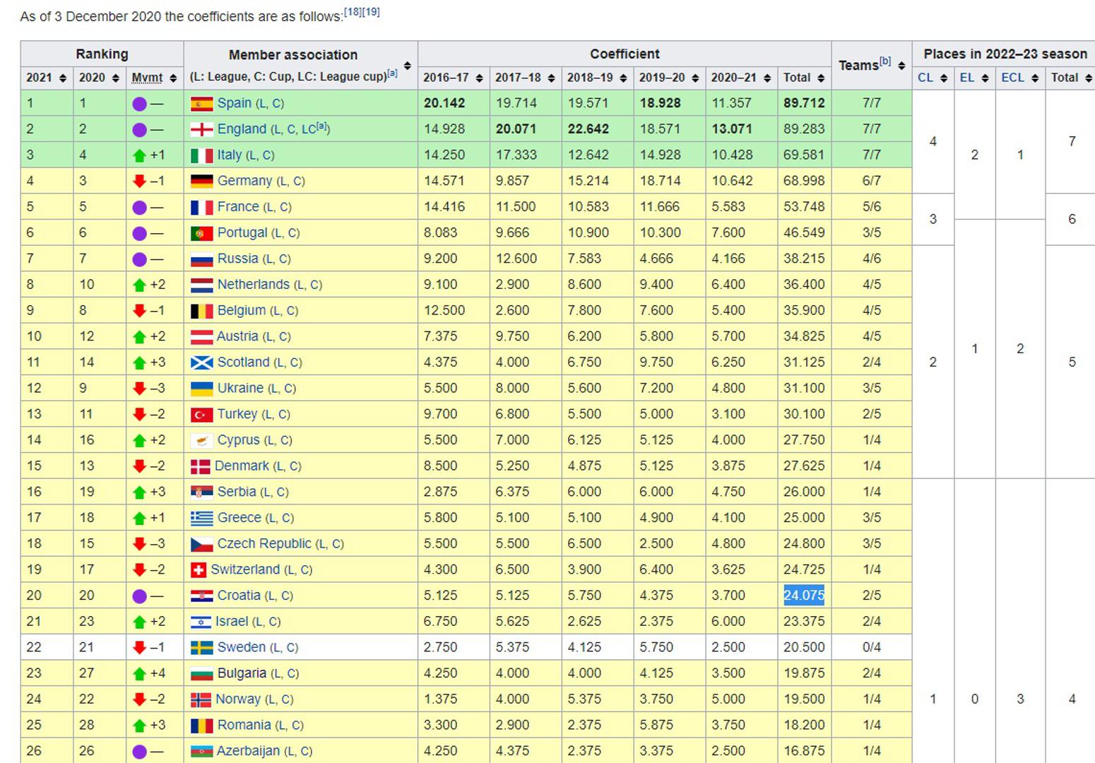Open the Netherlands association link
The image size is (1095, 763).
[x=253, y=285]
